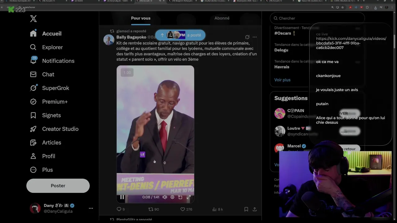Click the Grok icon on Bally's post
The height and width of the screenshot is (223, 397).
tap(247, 37)
